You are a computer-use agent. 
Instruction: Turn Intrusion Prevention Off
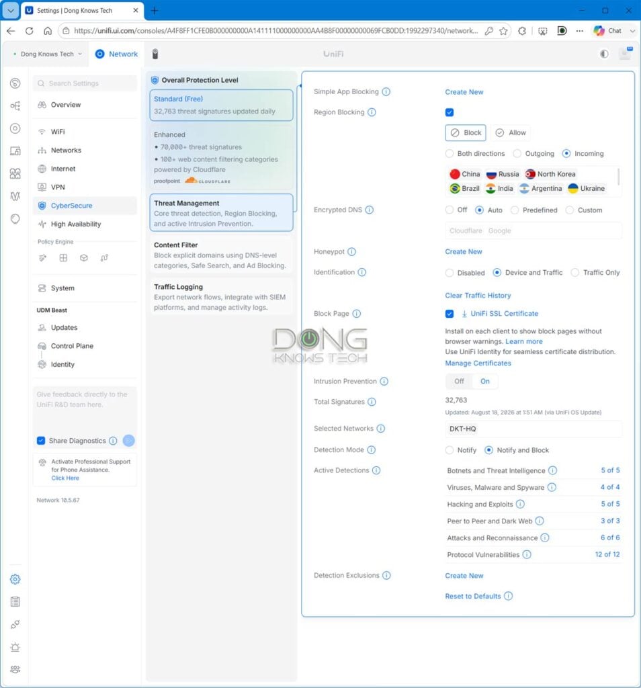tap(459, 382)
